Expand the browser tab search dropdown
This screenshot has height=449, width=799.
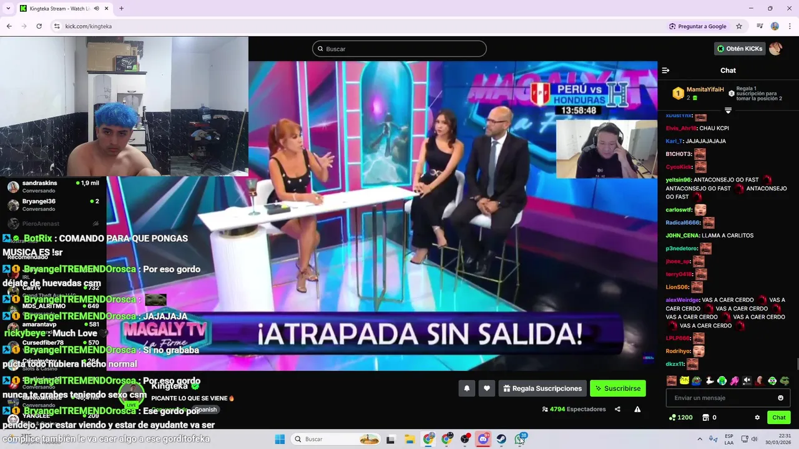pos(8,9)
